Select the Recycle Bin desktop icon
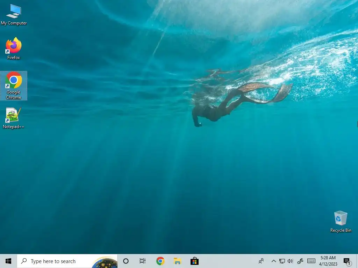Screen dimensions: 358x268 (341, 222)
